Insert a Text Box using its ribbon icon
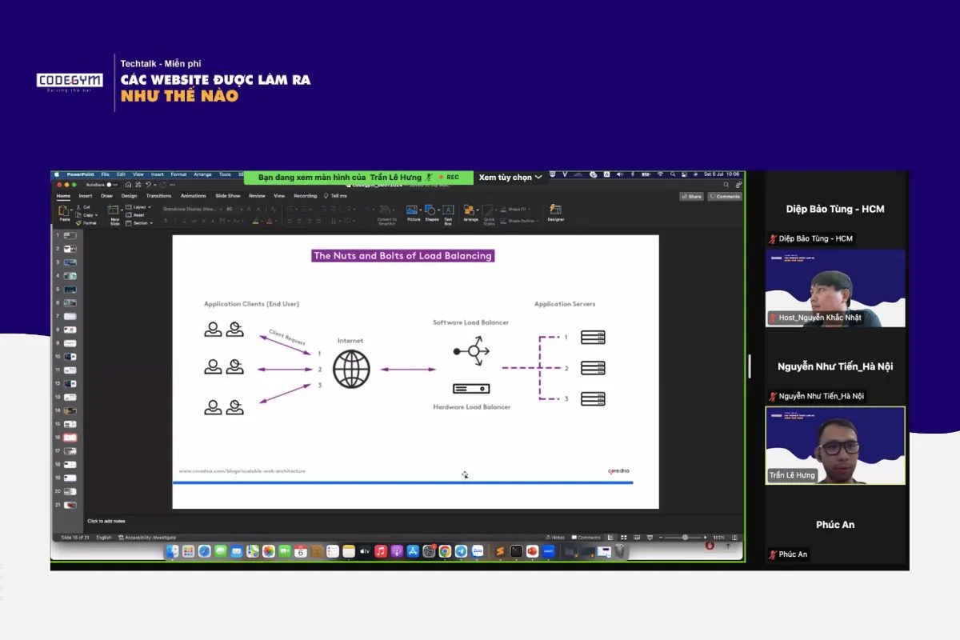 point(448,210)
